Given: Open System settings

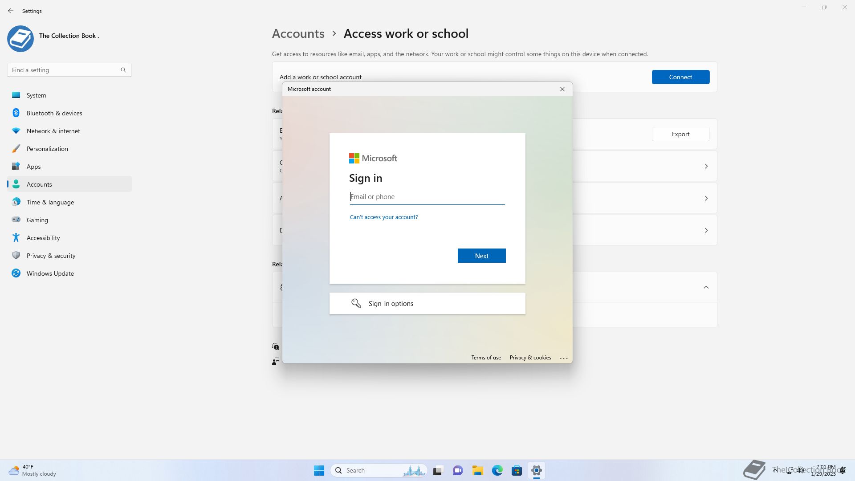Looking at the screenshot, I should pos(69,95).
